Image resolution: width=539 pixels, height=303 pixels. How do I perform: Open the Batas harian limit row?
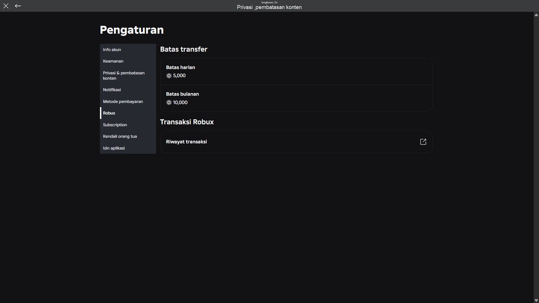point(296,71)
